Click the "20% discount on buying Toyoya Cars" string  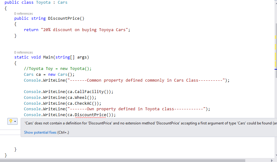click(84, 30)
